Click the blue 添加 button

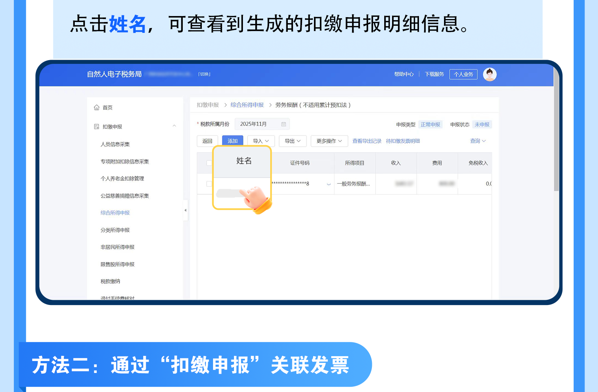232,141
